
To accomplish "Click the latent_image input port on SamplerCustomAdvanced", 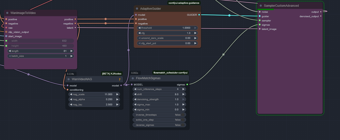I will pyautogui.click(x=260, y=29).
